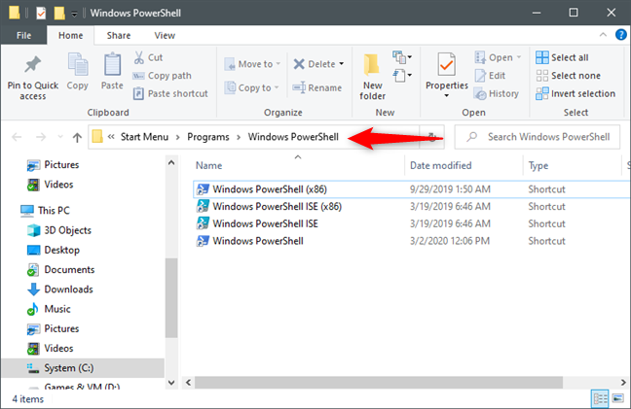Open Customize Quick Access Toolbar dropdown
This screenshot has height=409, width=631.
74,14
